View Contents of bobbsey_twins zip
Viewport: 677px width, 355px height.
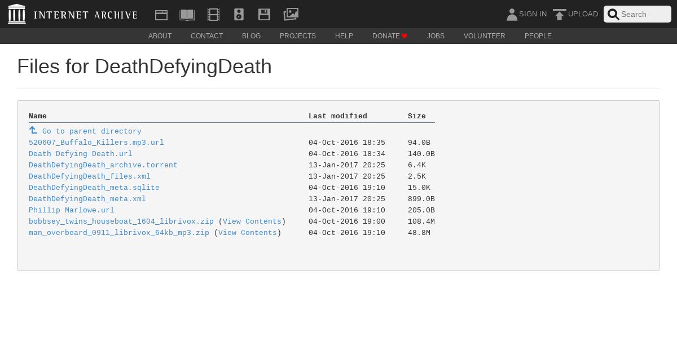click(x=252, y=221)
